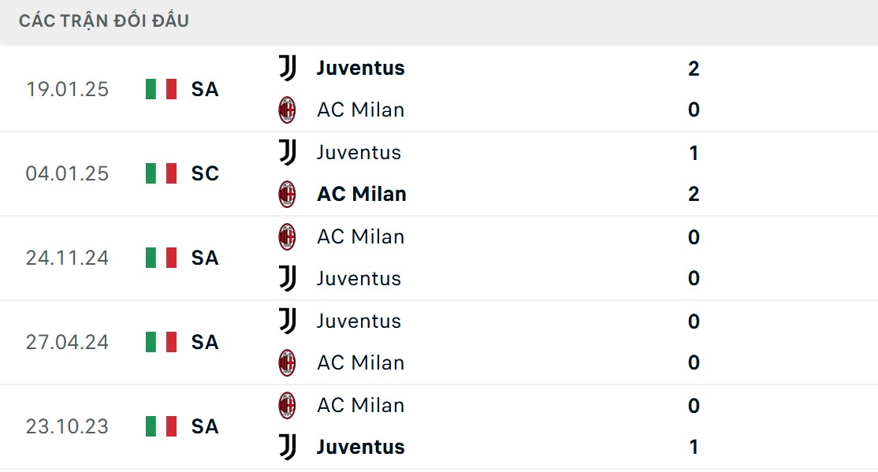Open bold AC Milan name in 04.01.25 match
Image resolution: width=878 pixels, height=472 pixels.
[362, 194]
